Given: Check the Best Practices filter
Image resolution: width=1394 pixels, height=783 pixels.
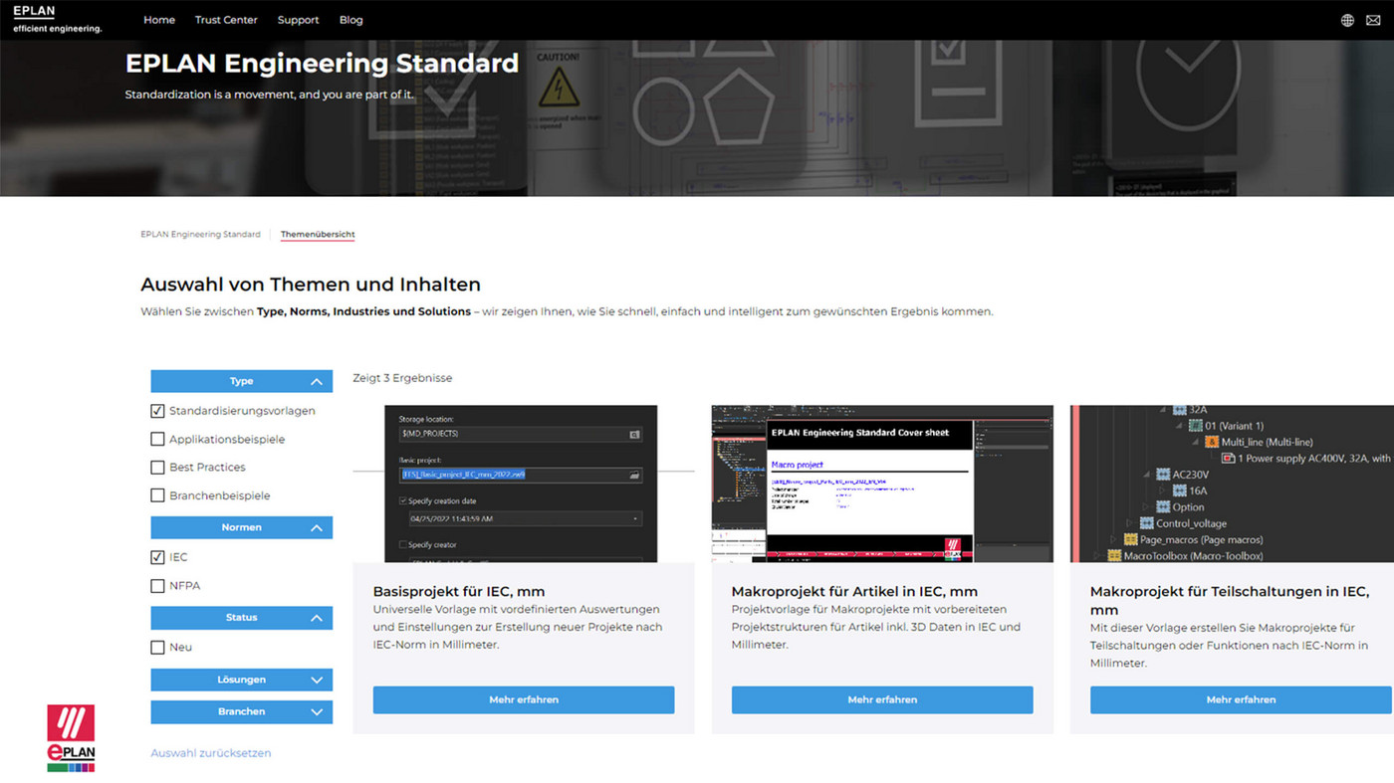Looking at the screenshot, I should 156,467.
